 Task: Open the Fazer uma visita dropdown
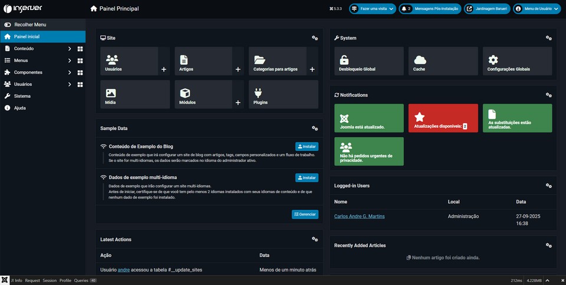372,9
